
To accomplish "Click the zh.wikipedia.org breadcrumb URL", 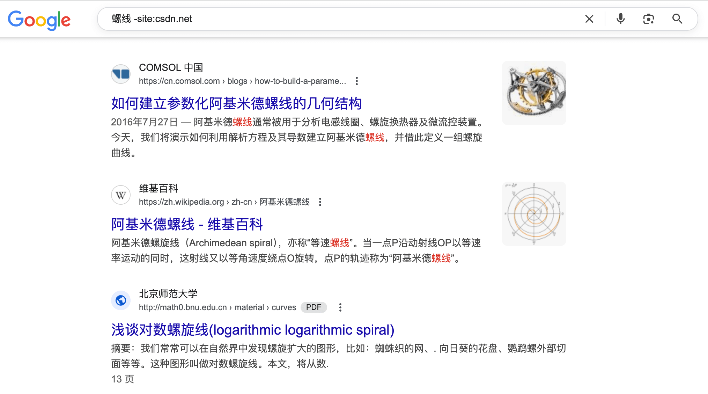I will pyautogui.click(x=224, y=202).
